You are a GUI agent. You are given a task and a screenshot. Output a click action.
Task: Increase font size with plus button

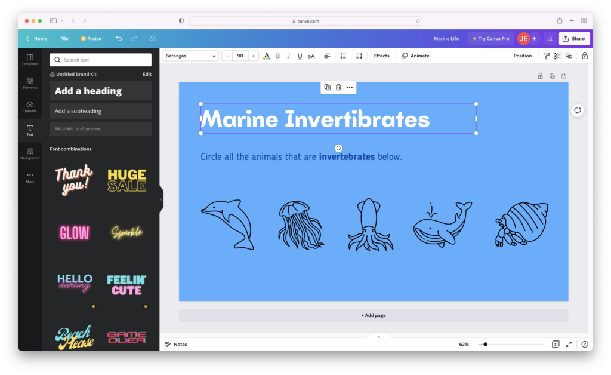tap(254, 56)
